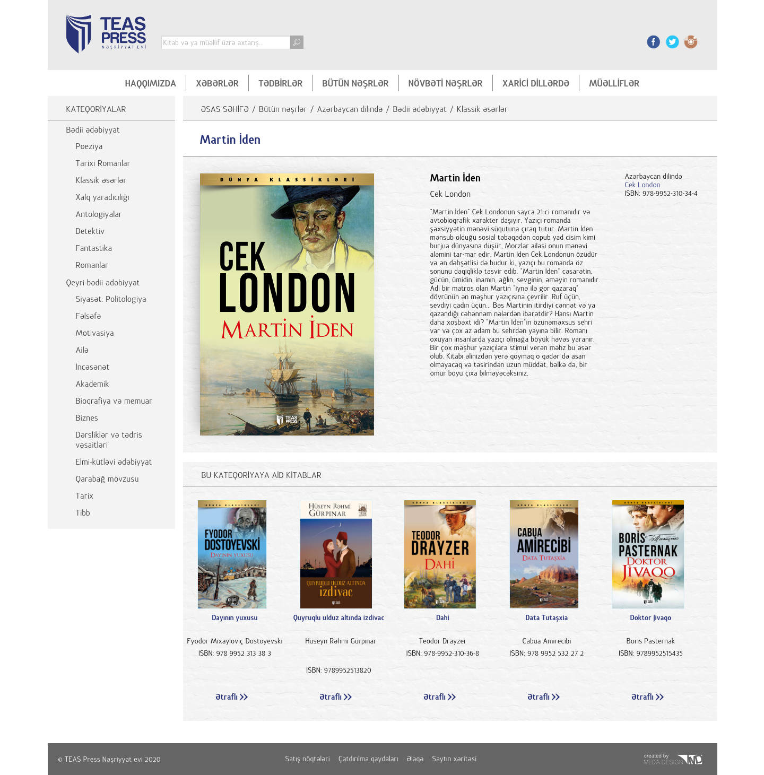Click the Bədii ədəbiyyat breadcrumb

coord(420,109)
